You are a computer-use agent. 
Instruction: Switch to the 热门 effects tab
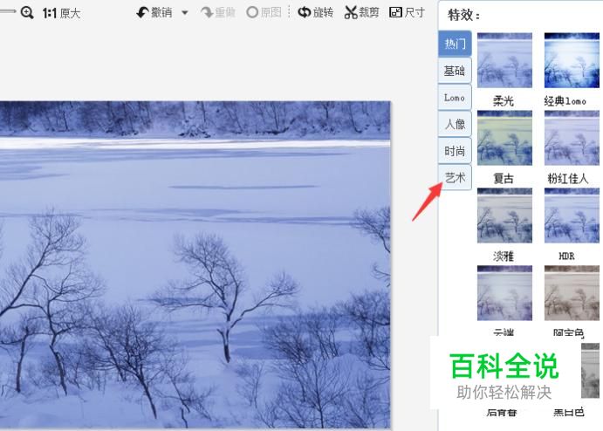(455, 44)
